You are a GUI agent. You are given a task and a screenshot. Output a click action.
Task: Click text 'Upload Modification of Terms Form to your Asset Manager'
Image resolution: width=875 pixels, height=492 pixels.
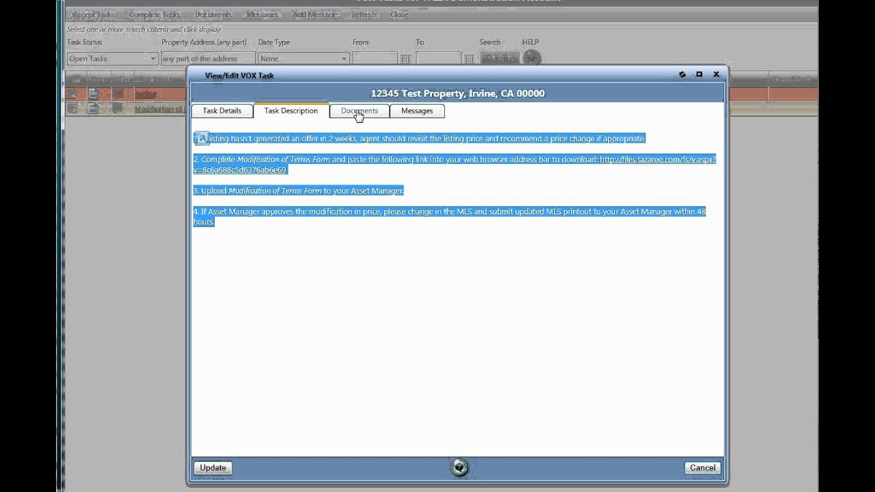click(302, 191)
